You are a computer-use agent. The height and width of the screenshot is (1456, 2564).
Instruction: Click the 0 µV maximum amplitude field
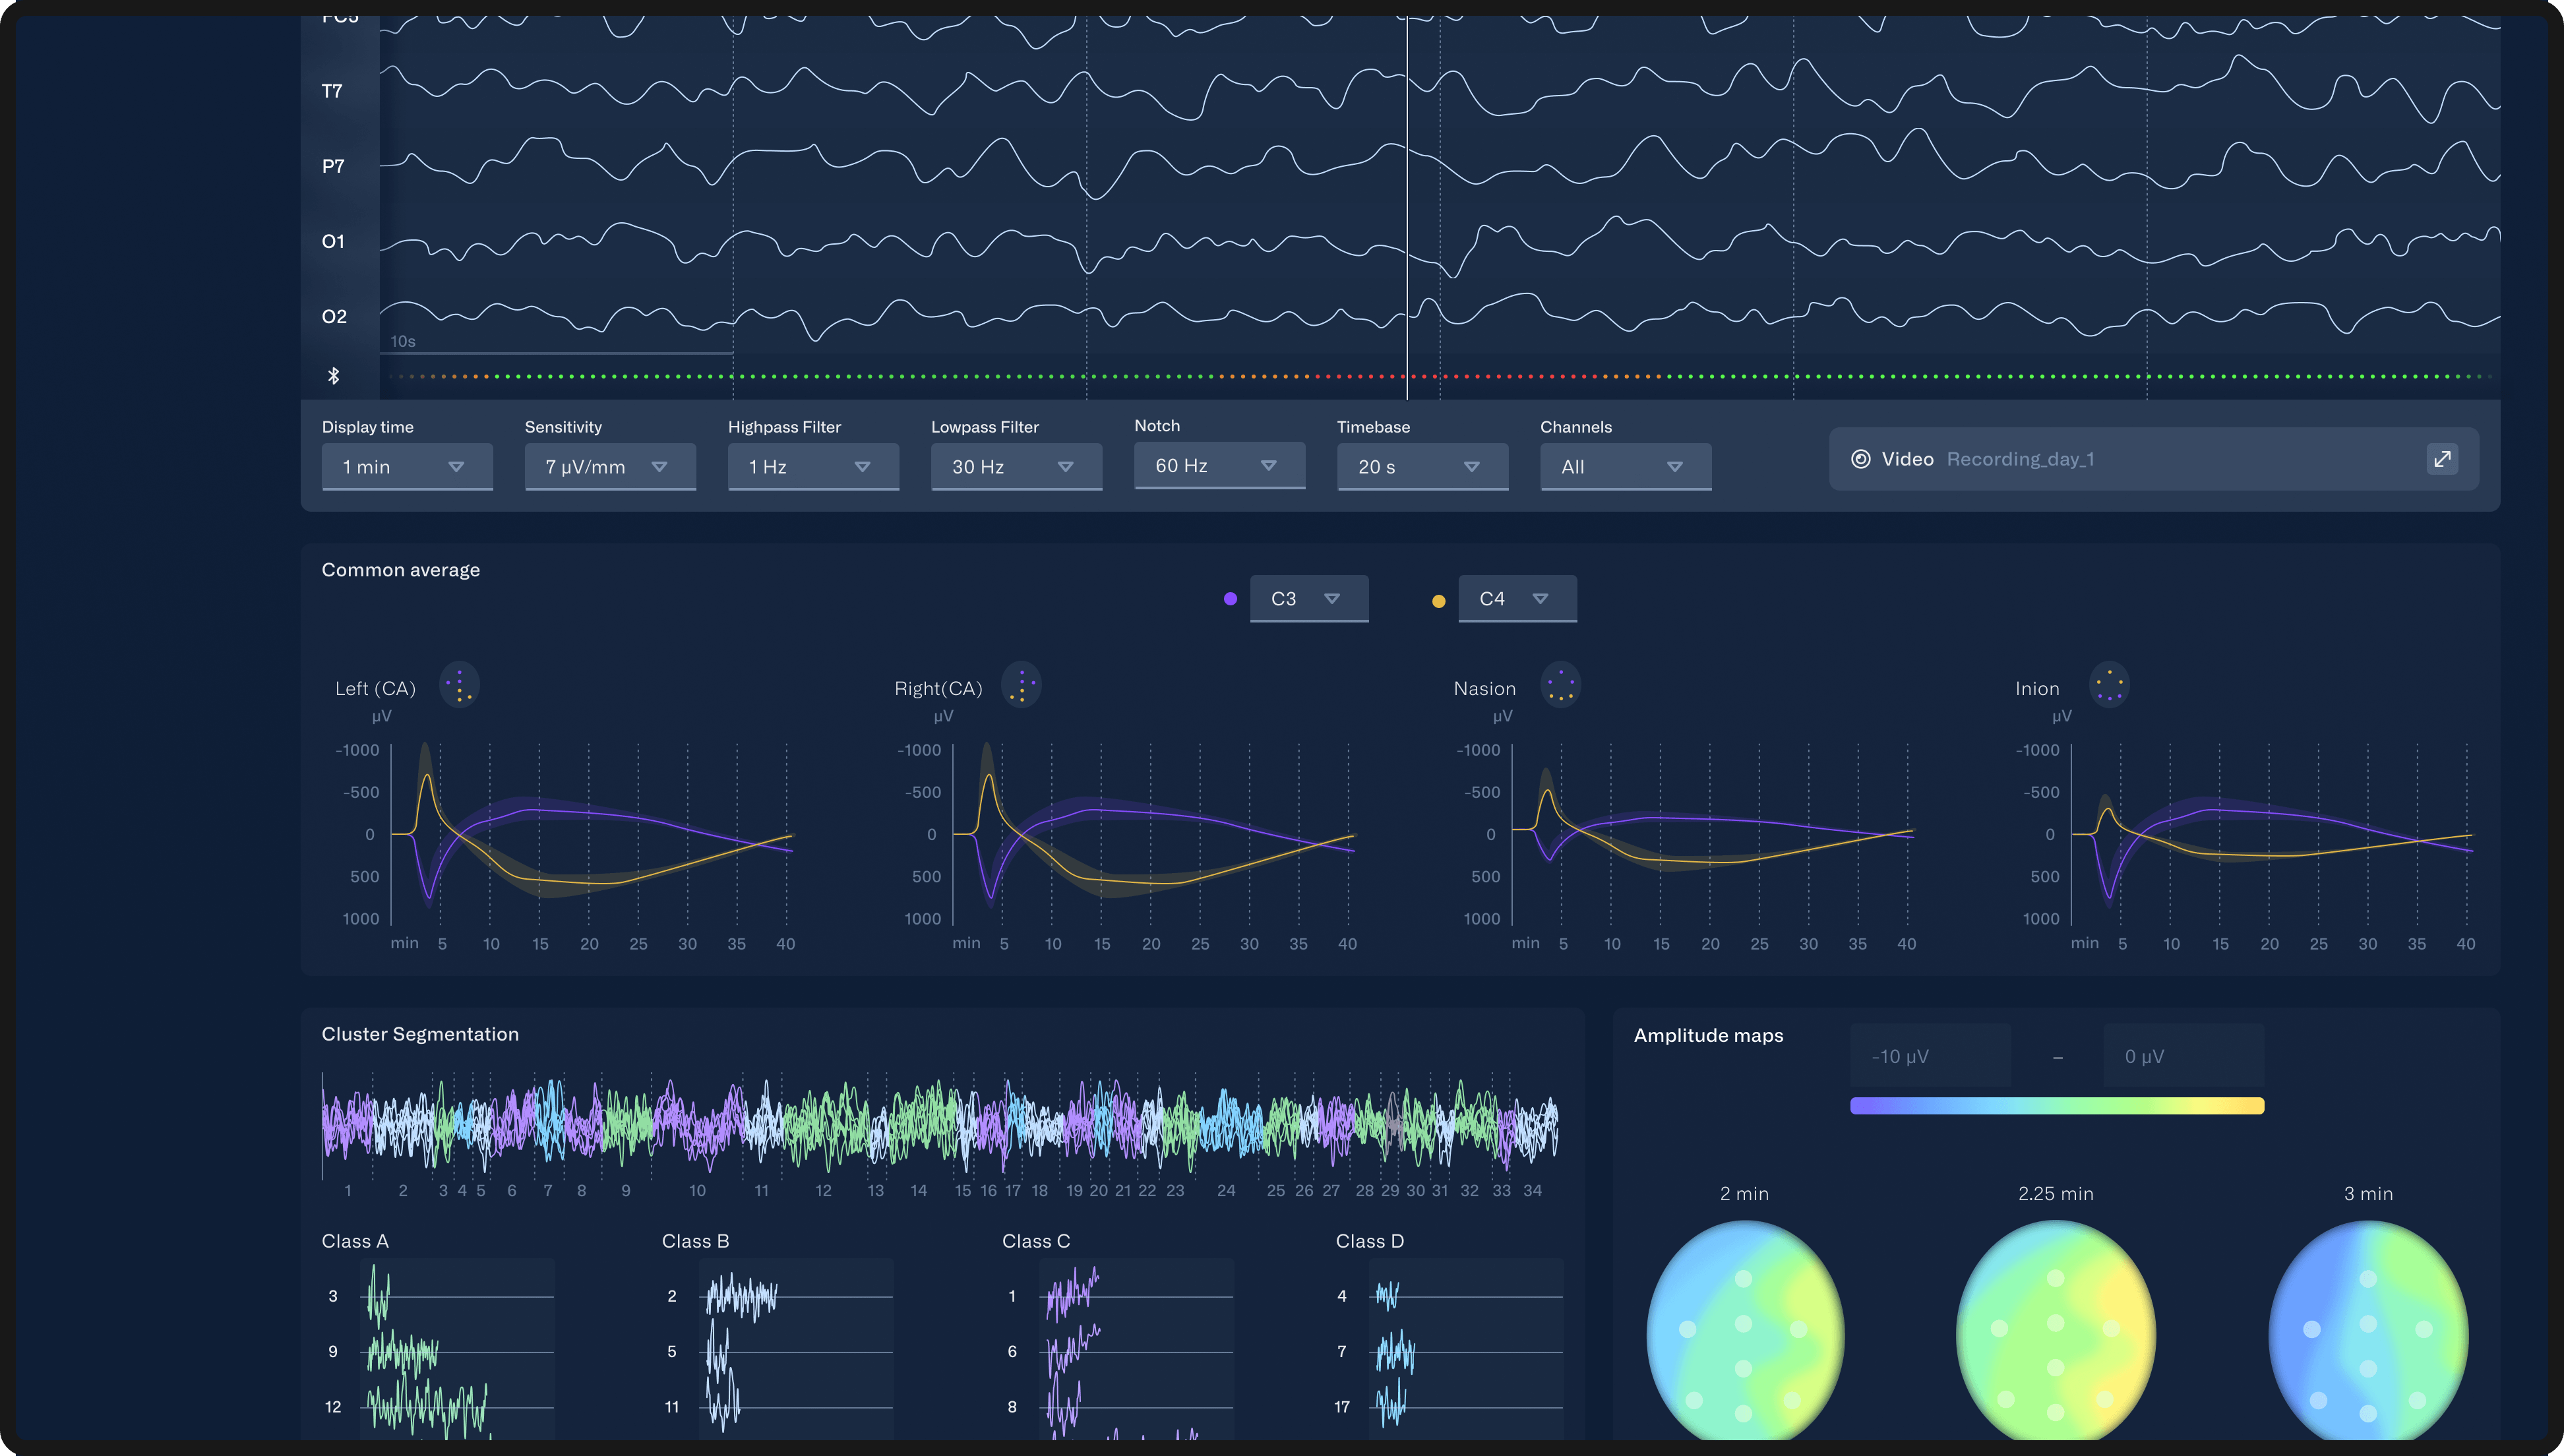2183,1056
